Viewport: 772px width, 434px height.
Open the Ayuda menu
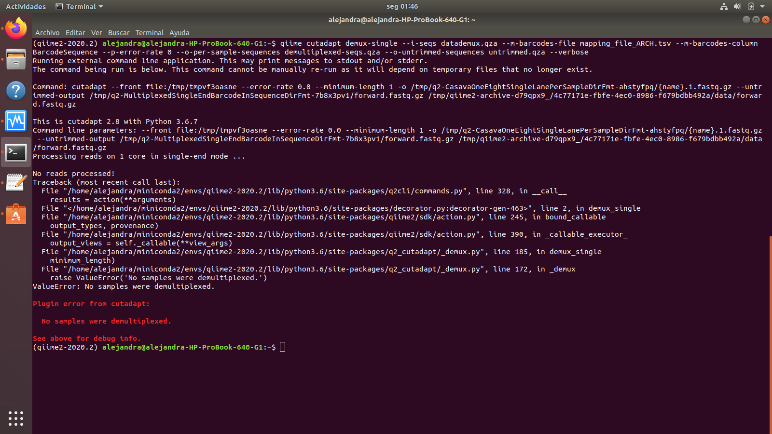pyautogui.click(x=179, y=33)
